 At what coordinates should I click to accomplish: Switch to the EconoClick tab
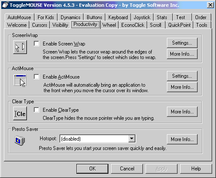(x=133, y=25)
